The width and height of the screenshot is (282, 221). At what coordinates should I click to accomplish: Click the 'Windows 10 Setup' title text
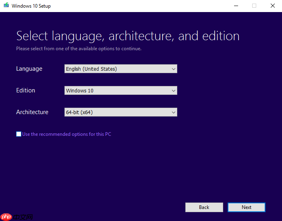[31, 6]
